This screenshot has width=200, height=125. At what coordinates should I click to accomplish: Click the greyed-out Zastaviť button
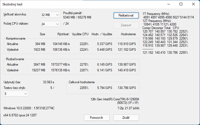pyautogui.click(x=126, y=25)
